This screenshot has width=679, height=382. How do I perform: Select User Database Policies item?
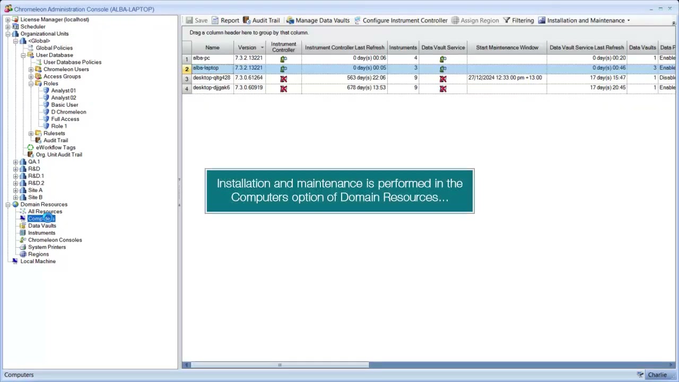click(x=72, y=62)
